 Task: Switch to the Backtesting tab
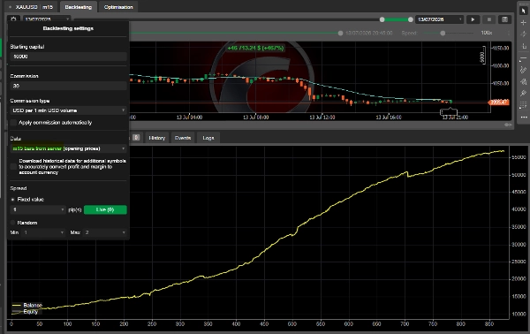pyautogui.click(x=78, y=7)
